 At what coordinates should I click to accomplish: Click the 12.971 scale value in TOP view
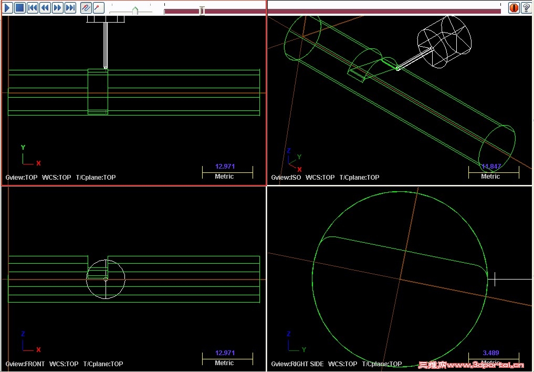click(225, 166)
